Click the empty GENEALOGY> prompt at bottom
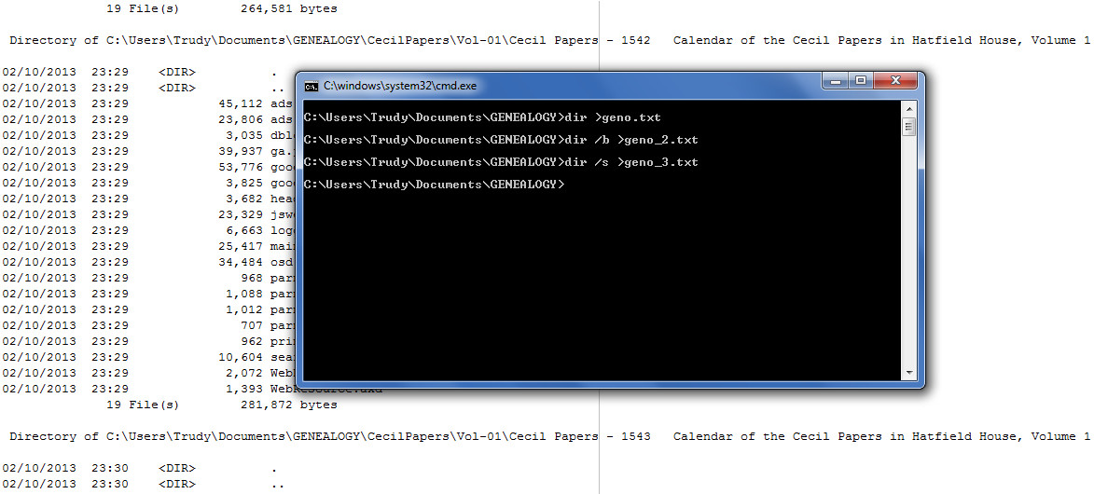This screenshot has width=1094, height=494. (434, 185)
